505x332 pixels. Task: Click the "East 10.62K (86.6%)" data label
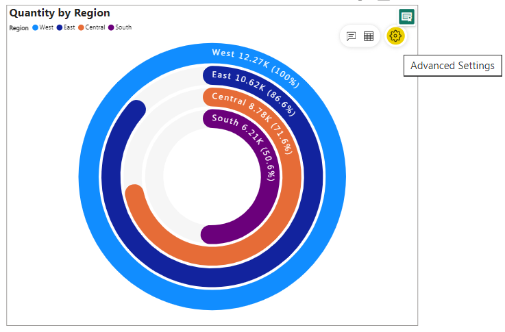point(252,88)
